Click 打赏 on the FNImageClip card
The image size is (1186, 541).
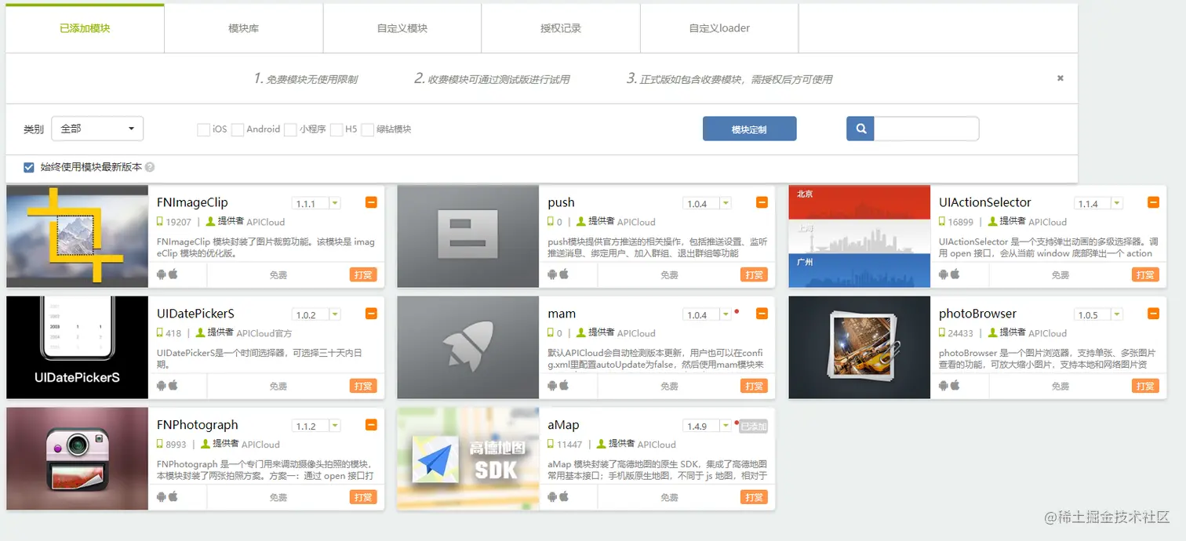point(363,274)
